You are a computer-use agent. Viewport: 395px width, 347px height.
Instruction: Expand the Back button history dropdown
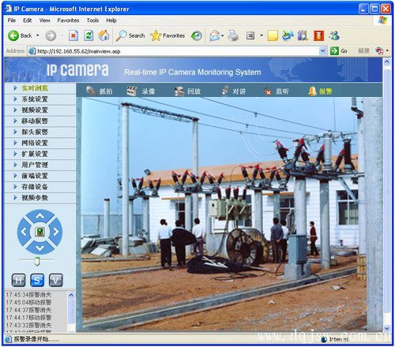(x=38, y=35)
